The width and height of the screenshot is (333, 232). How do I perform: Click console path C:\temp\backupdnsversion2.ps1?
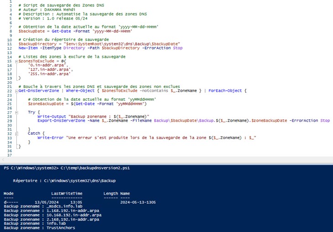pos(95,168)
